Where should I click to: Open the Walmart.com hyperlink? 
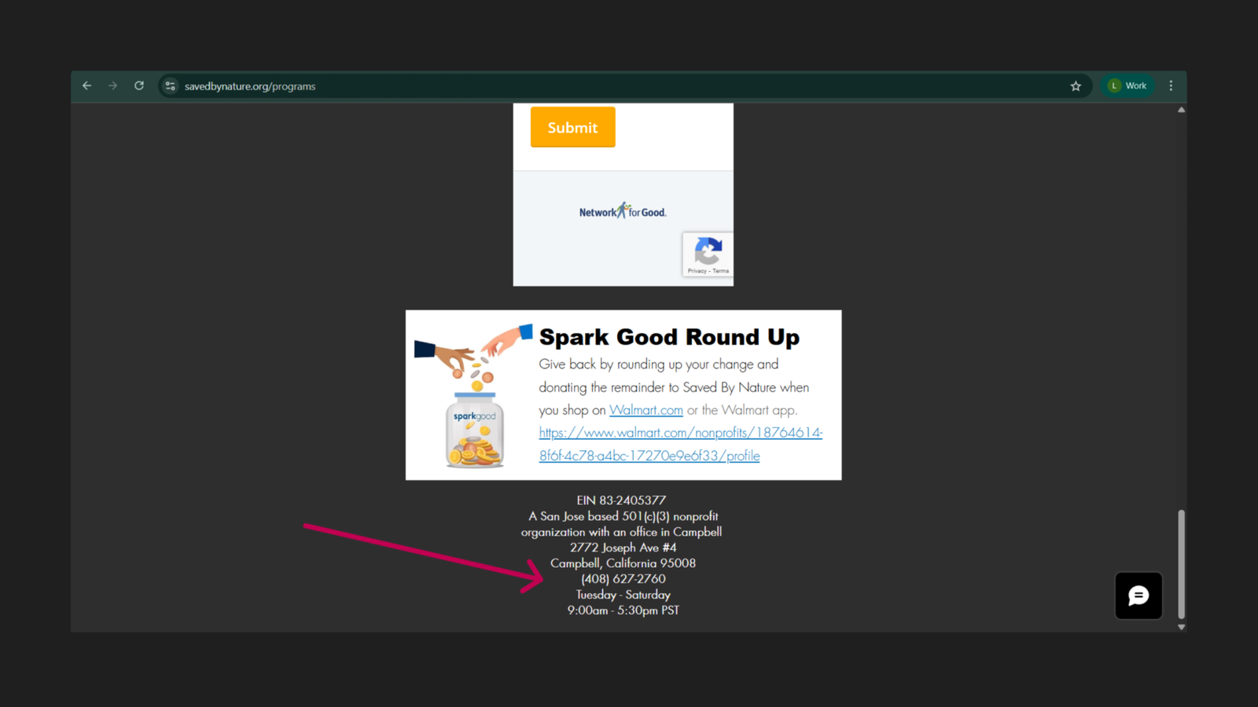(646, 409)
